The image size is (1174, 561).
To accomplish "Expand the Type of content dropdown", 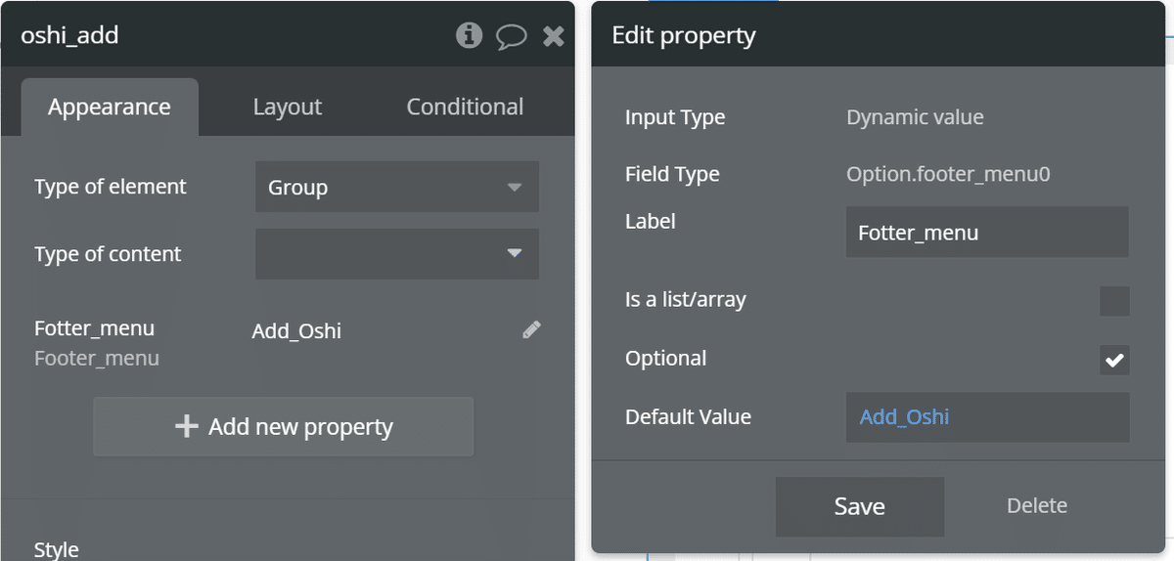I will point(397,254).
